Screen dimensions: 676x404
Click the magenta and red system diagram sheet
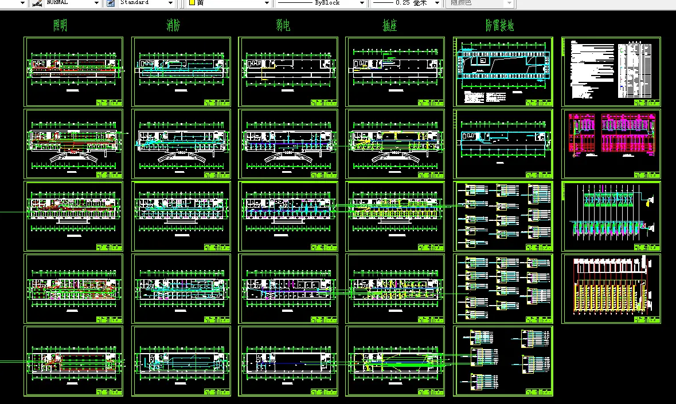pyautogui.click(x=611, y=144)
